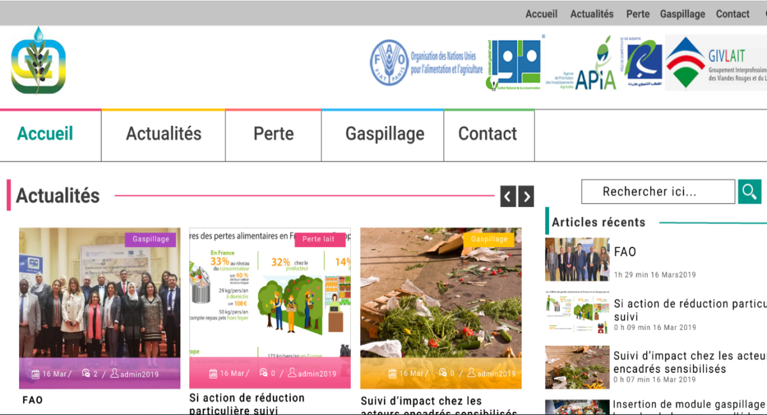Click '0 h 07 min 16 Mar 2019' timestamp
767x415 pixels.
pyautogui.click(x=655, y=379)
